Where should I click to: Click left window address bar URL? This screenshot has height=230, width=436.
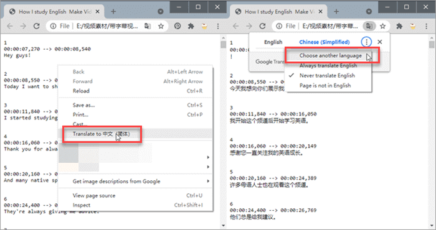click(107, 26)
